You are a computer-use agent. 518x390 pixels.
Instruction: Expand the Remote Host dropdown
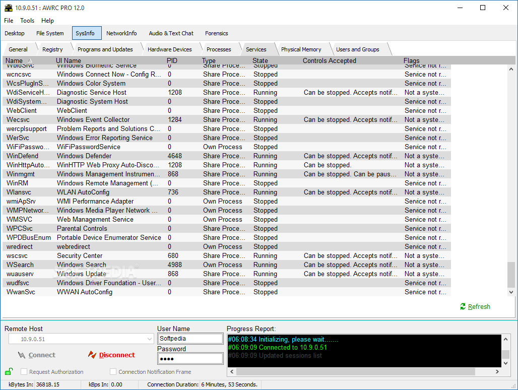150,339
